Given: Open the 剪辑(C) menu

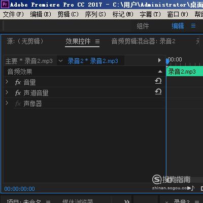Looking at the screenshot, I should tap(68, 15).
